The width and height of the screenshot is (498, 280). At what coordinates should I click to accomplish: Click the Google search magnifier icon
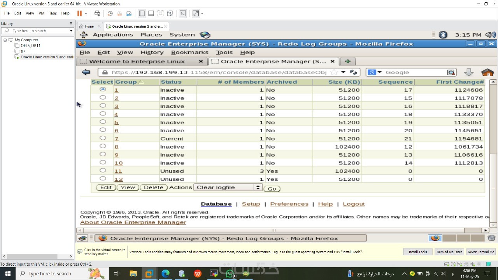(x=451, y=72)
